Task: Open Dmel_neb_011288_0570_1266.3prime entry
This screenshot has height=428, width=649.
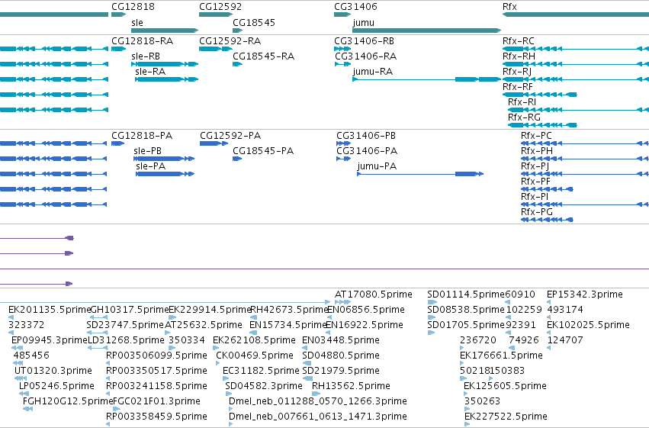Action: 318,401
